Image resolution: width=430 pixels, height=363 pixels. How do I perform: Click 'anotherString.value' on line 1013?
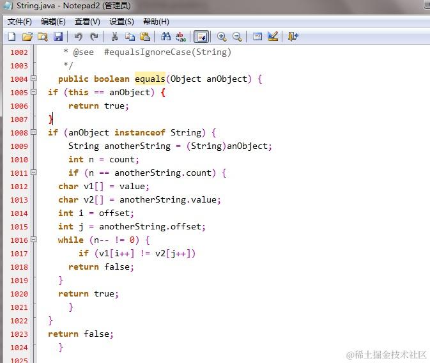pos(168,200)
